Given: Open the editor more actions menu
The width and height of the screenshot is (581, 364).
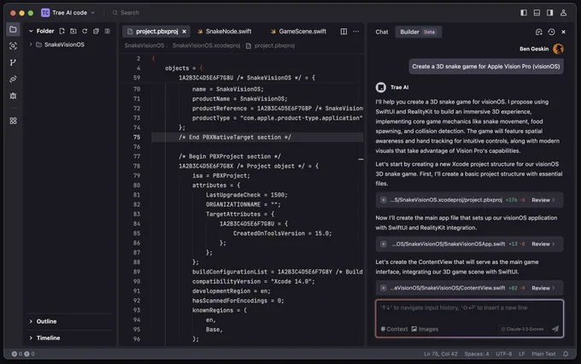Looking at the screenshot, I should pyautogui.click(x=356, y=32).
